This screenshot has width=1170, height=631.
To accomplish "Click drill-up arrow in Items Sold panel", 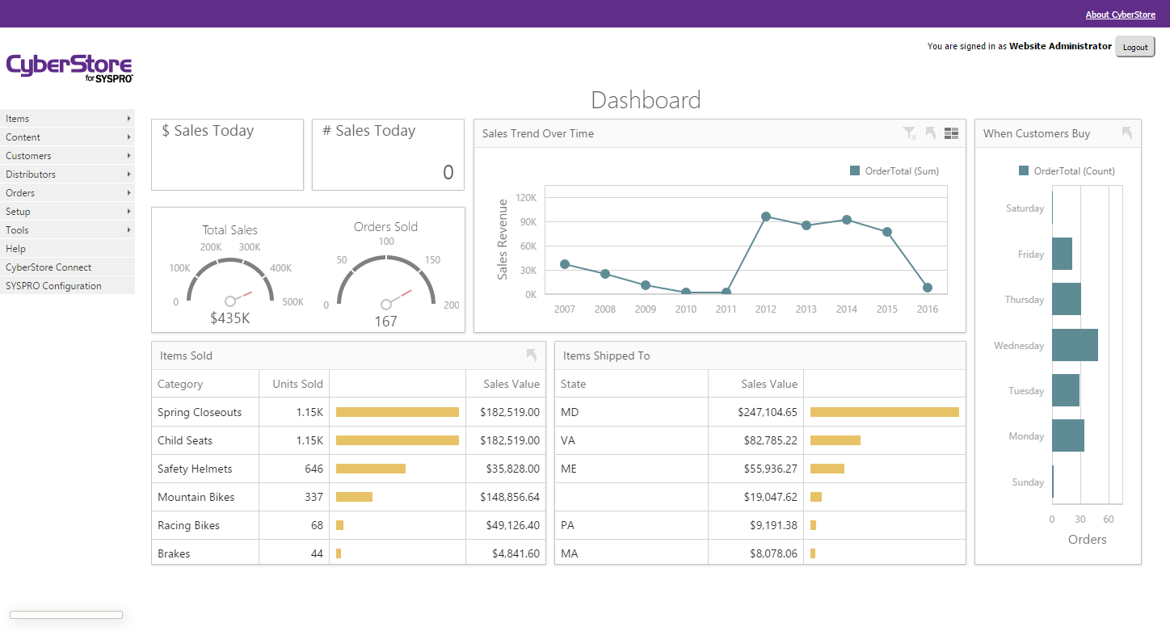I will [x=531, y=355].
